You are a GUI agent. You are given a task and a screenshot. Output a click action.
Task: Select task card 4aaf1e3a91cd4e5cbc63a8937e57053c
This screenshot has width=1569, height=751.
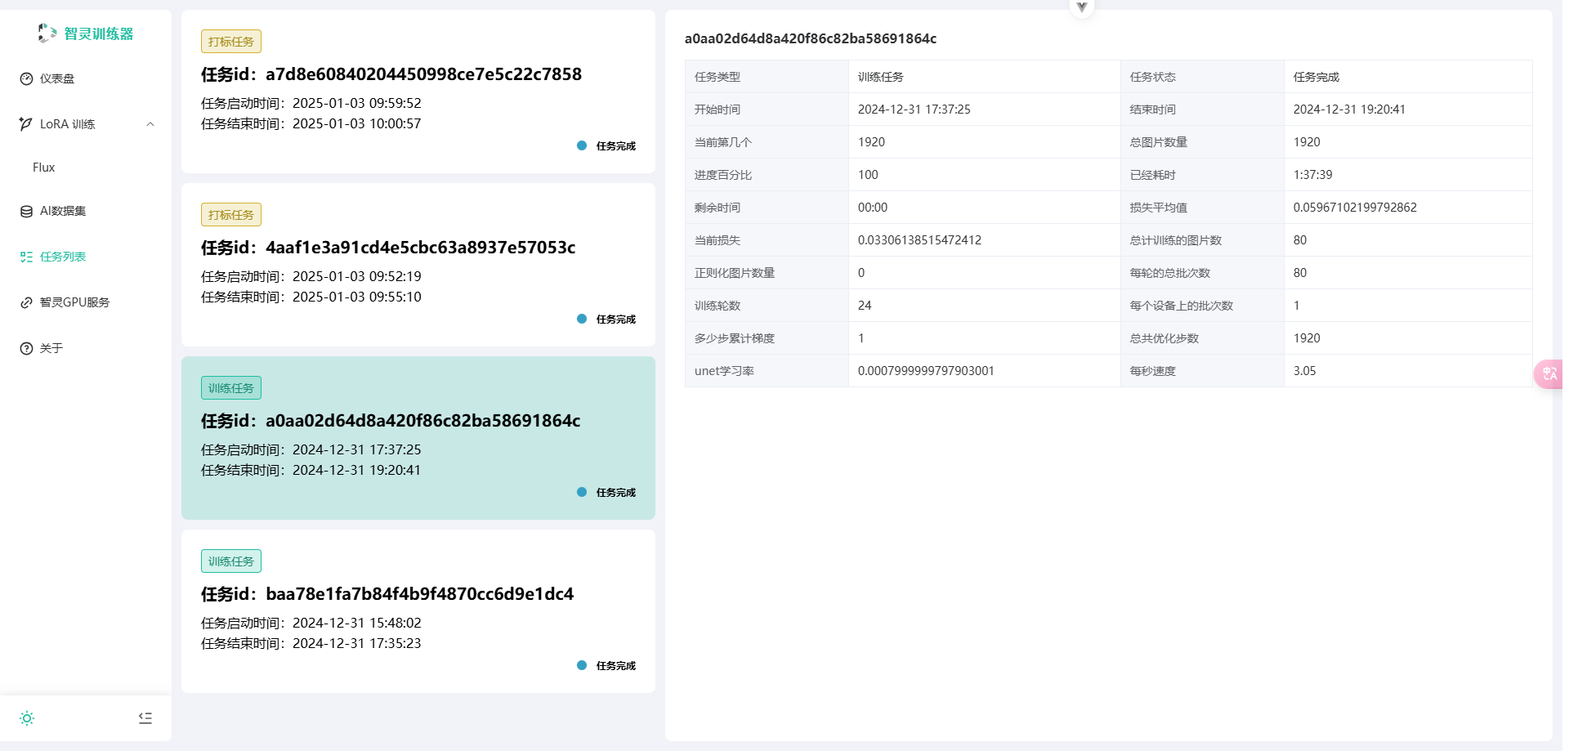pos(418,265)
